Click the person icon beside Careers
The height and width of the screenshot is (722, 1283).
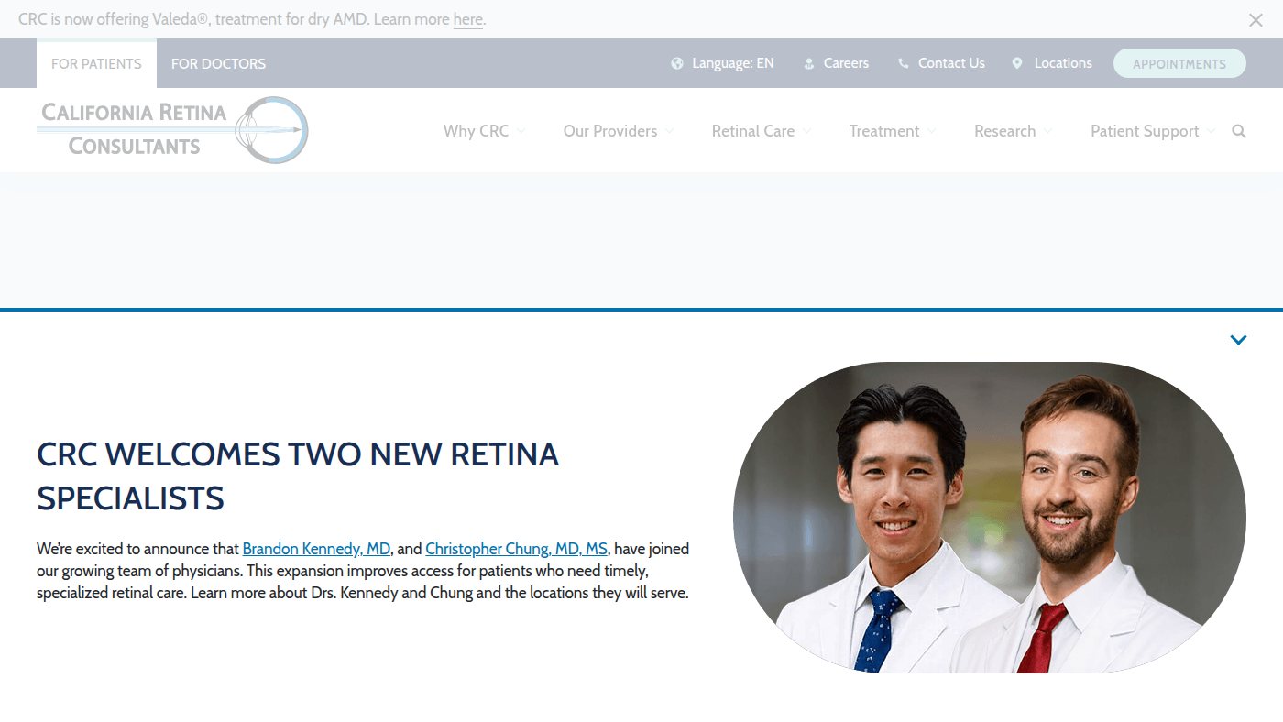tap(809, 63)
